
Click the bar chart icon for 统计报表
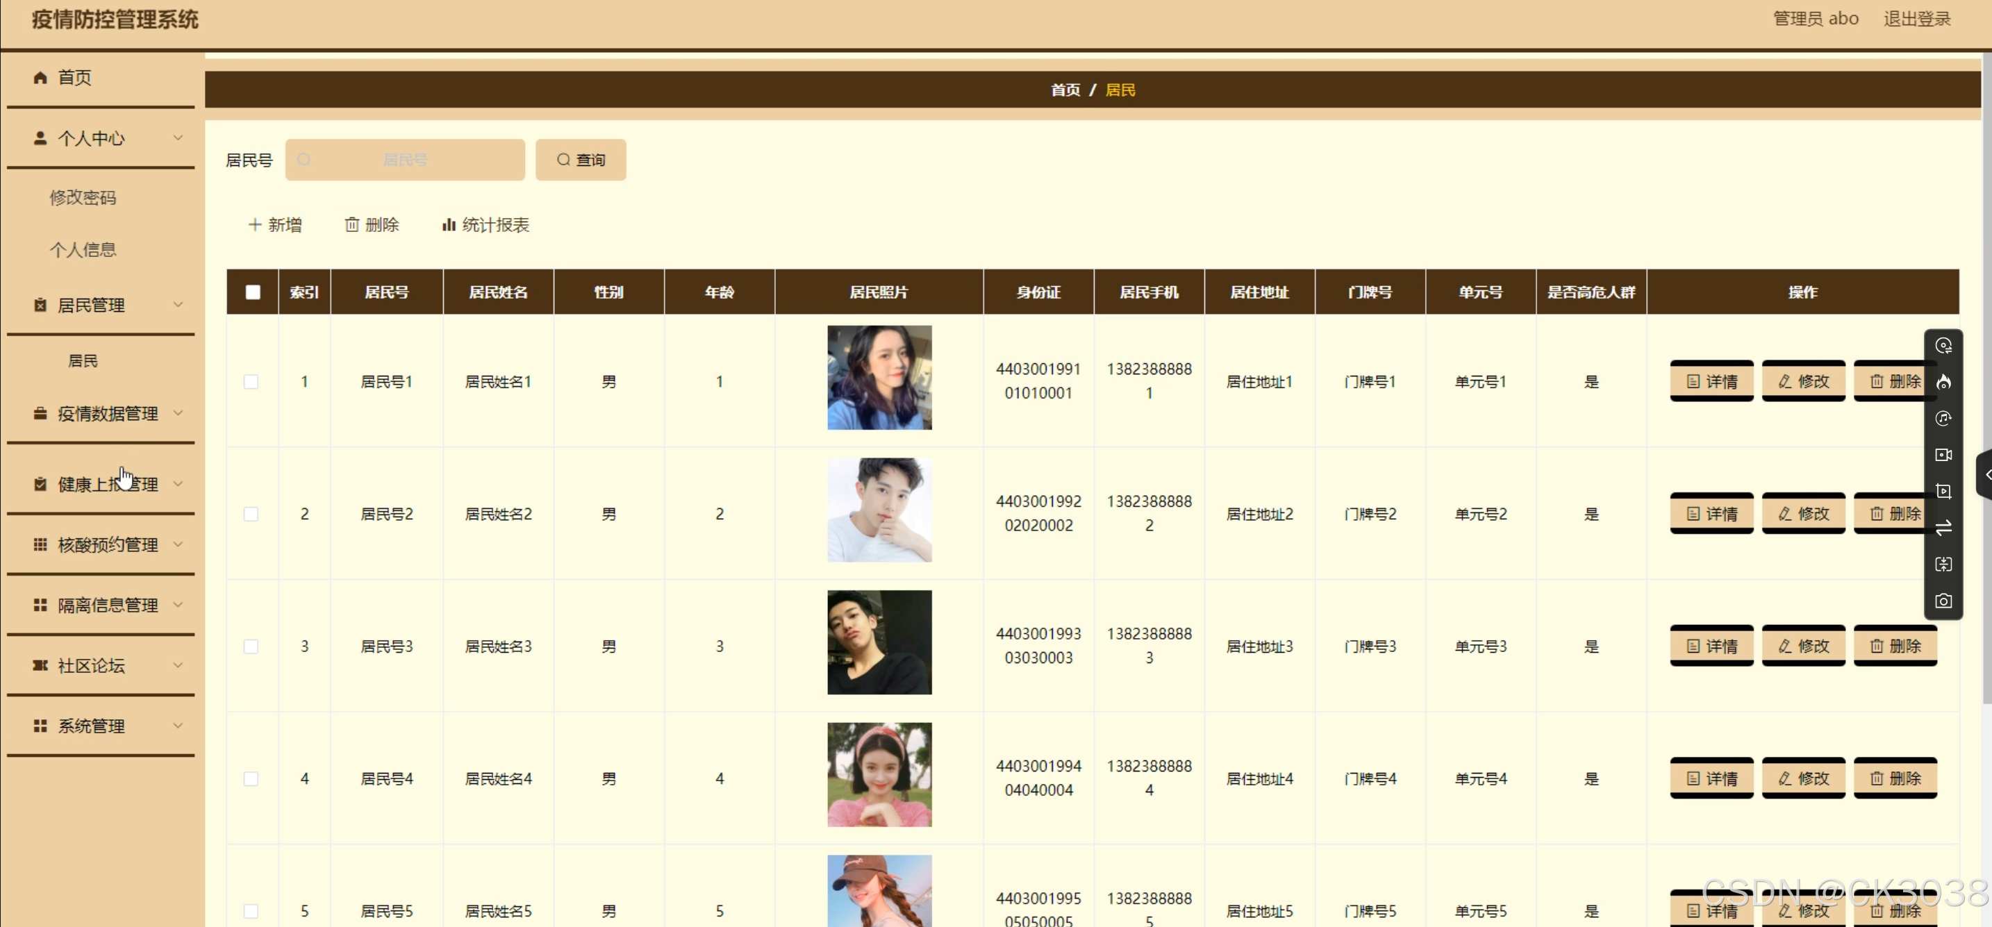coord(448,225)
